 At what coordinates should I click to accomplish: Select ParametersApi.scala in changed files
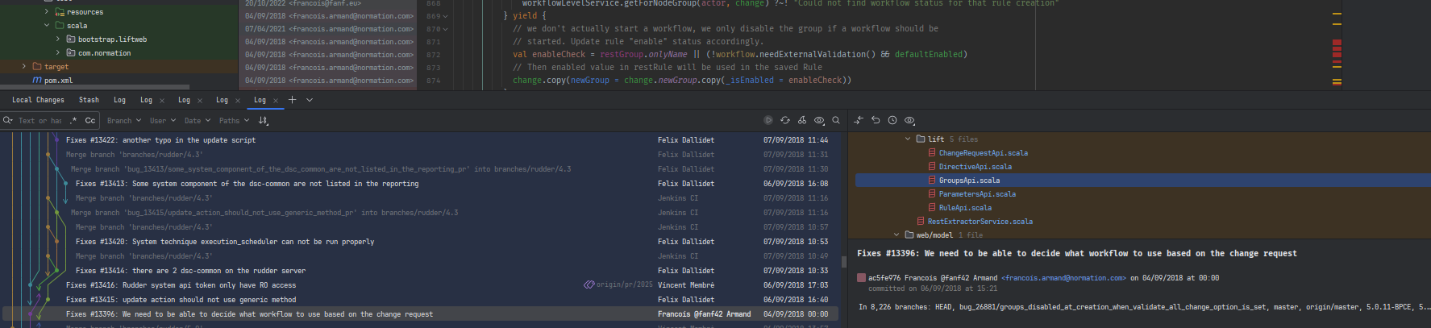977,193
